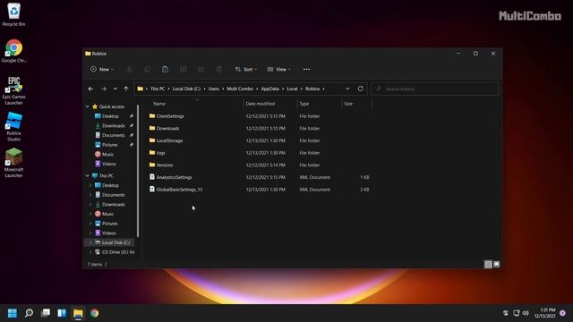
Task: Open the Windows Start menu
Action: pos(13,313)
